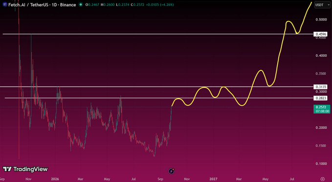Open the Fetch.AI / TetherUS symbol title
Viewport: 332px width, 182px height.
[42, 5]
